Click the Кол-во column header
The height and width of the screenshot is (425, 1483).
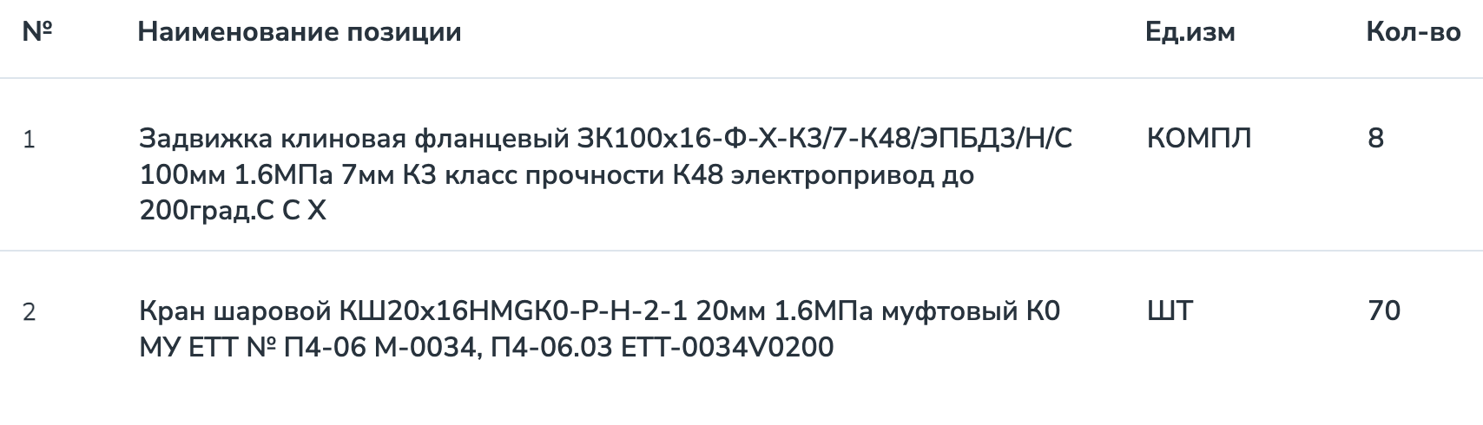pos(1413,33)
